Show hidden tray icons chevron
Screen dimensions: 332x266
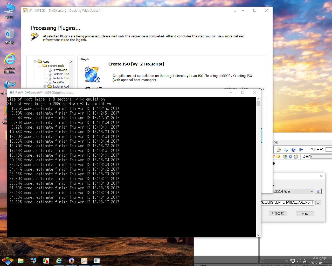click(286, 261)
